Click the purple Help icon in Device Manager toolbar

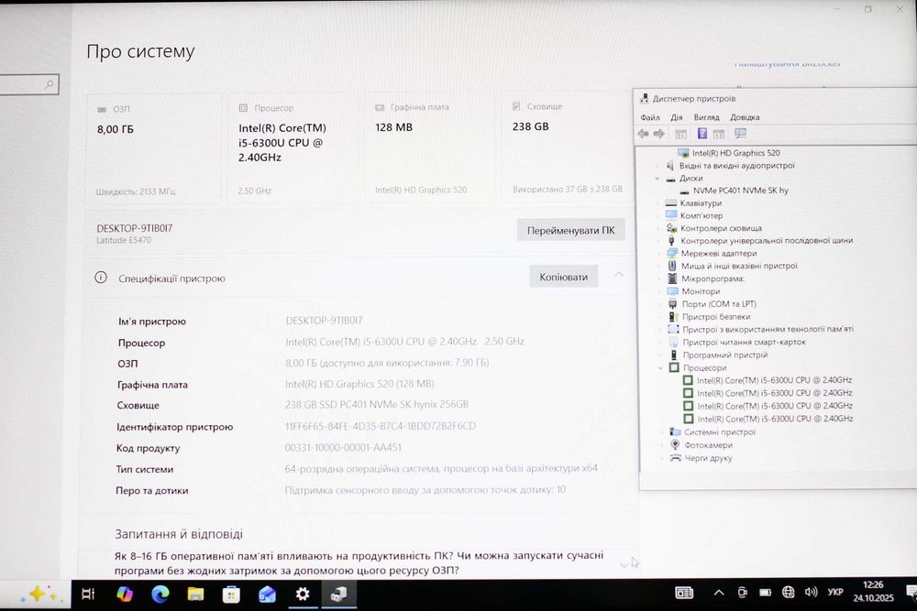pos(702,134)
